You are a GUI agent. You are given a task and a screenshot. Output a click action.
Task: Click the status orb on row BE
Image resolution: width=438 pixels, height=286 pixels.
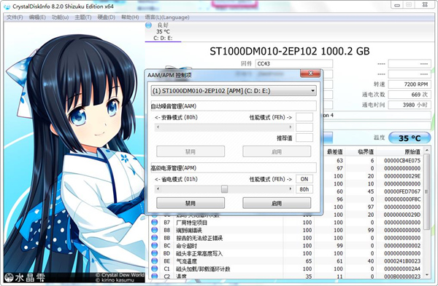[154, 261]
